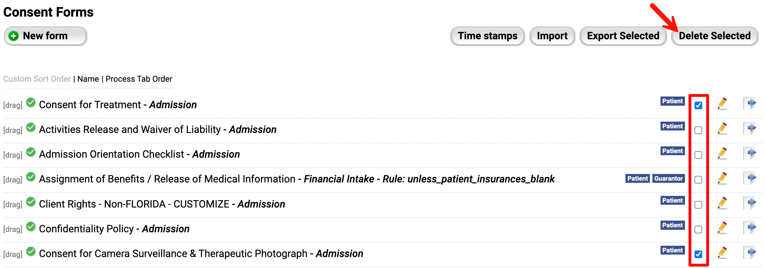Screen dimensions: 765x268
Task: Edit the Consent for Treatment form
Action: (722, 104)
